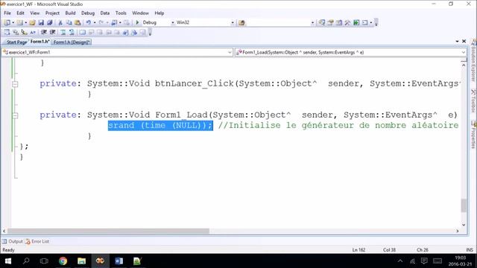
Task: Increase line indent with toolbar icon
Action: (53, 32)
